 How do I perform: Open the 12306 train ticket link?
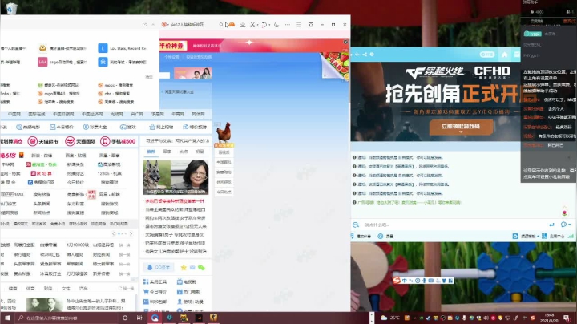pos(109,173)
